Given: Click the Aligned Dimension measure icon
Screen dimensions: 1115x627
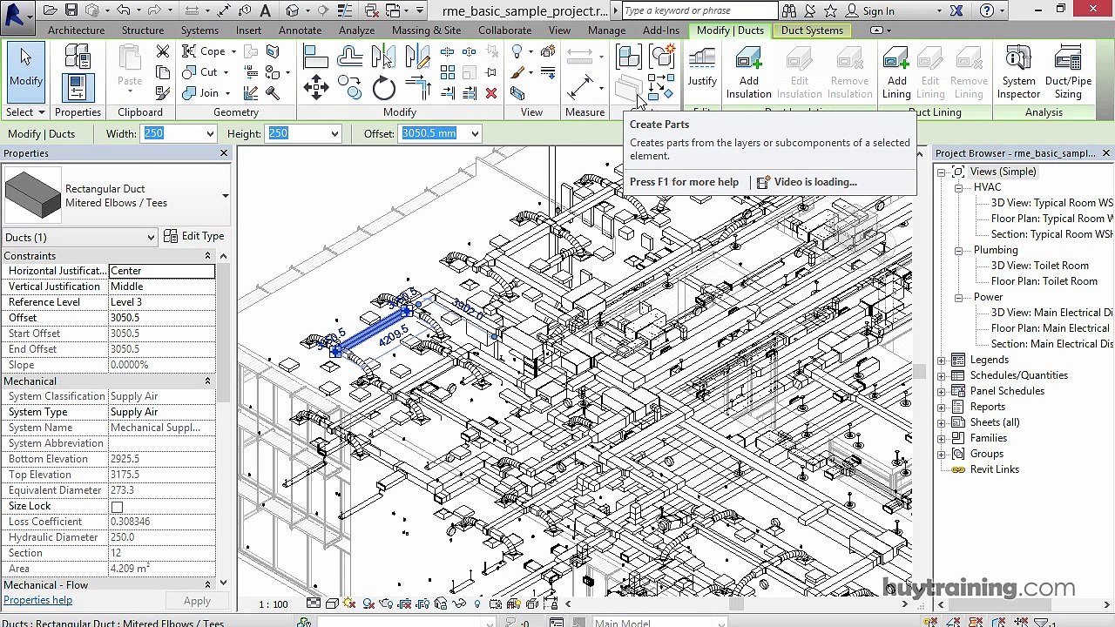Looking at the screenshot, I should point(579,87).
